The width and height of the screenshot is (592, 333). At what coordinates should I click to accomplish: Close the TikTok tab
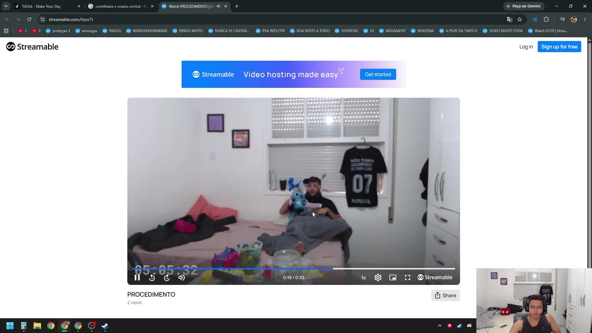[79, 6]
